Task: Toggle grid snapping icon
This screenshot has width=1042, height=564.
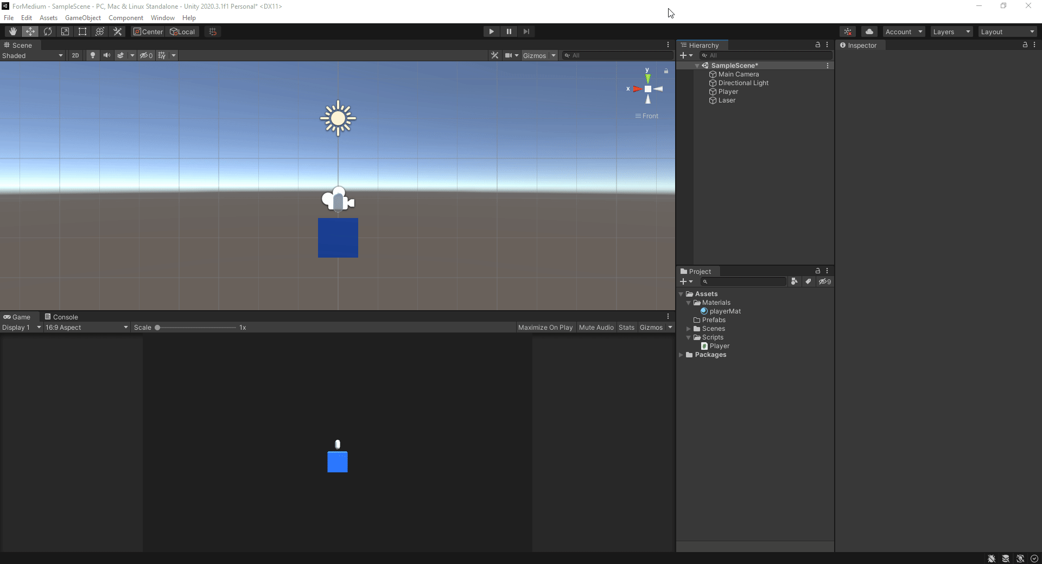Action: coord(213,31)
